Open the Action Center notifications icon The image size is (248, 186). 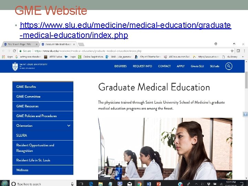[x=242, y=184]
